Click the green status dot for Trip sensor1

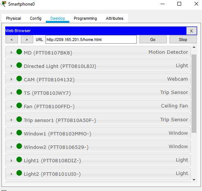(x=19, y=119)
